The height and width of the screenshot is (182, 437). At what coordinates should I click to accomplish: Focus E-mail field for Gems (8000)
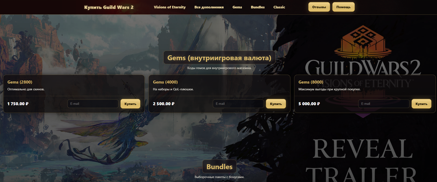coord(384,104)
